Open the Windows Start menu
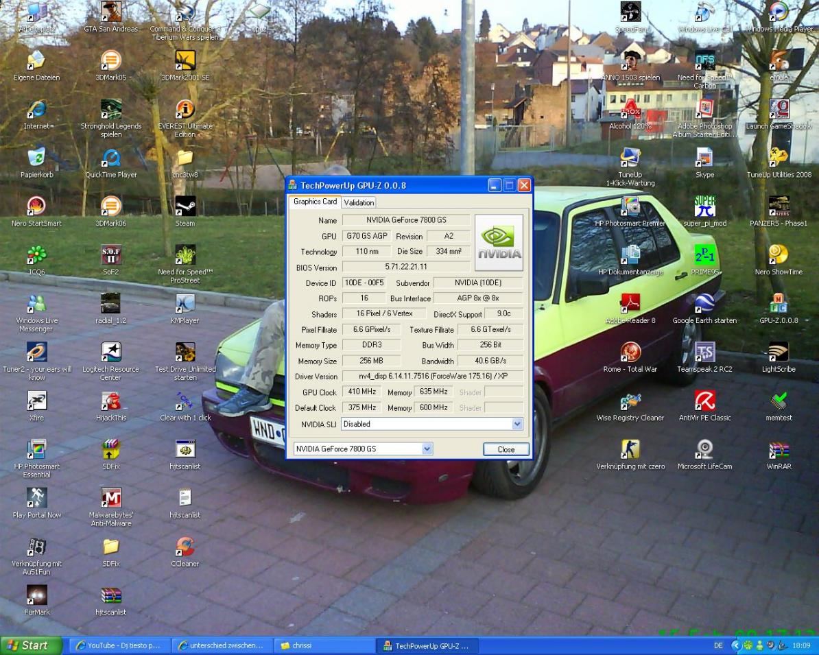819x655 pixels. (x=32, y=645)
